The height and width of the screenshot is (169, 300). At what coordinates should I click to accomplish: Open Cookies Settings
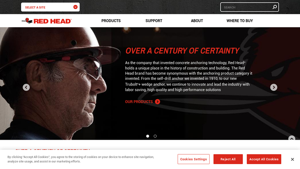[x=193, y=159]
